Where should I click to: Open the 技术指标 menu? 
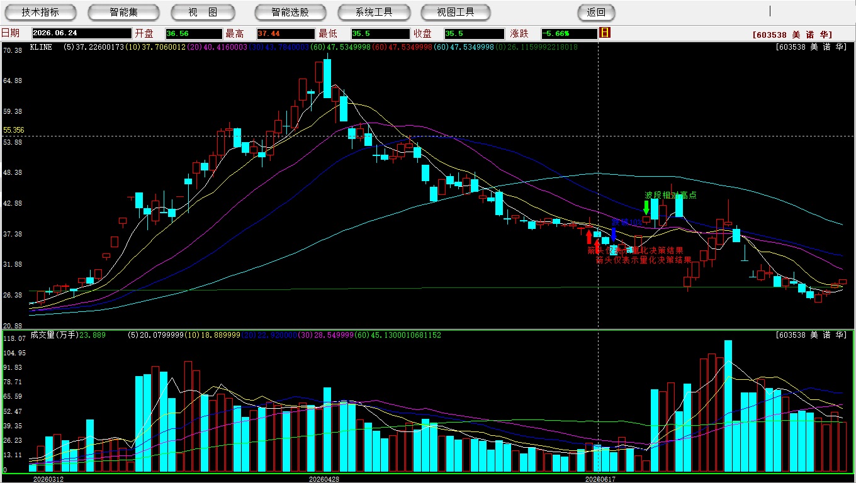(40, 12)
